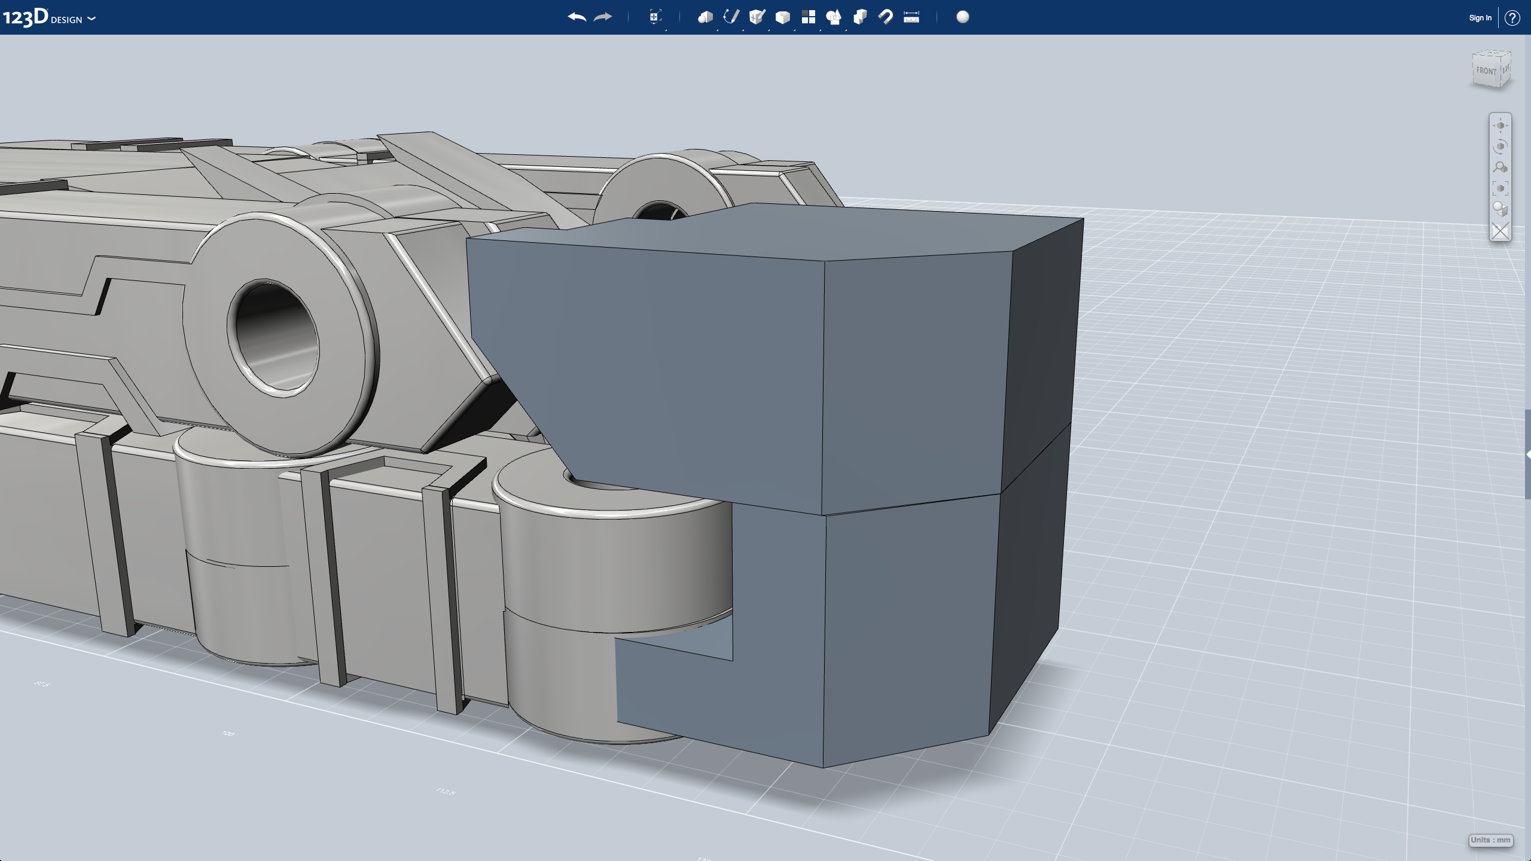Image resolution: width=1531 pixels, height=861 pixels.
Task: Open the Grouping tool
Action: coord(834,17)
